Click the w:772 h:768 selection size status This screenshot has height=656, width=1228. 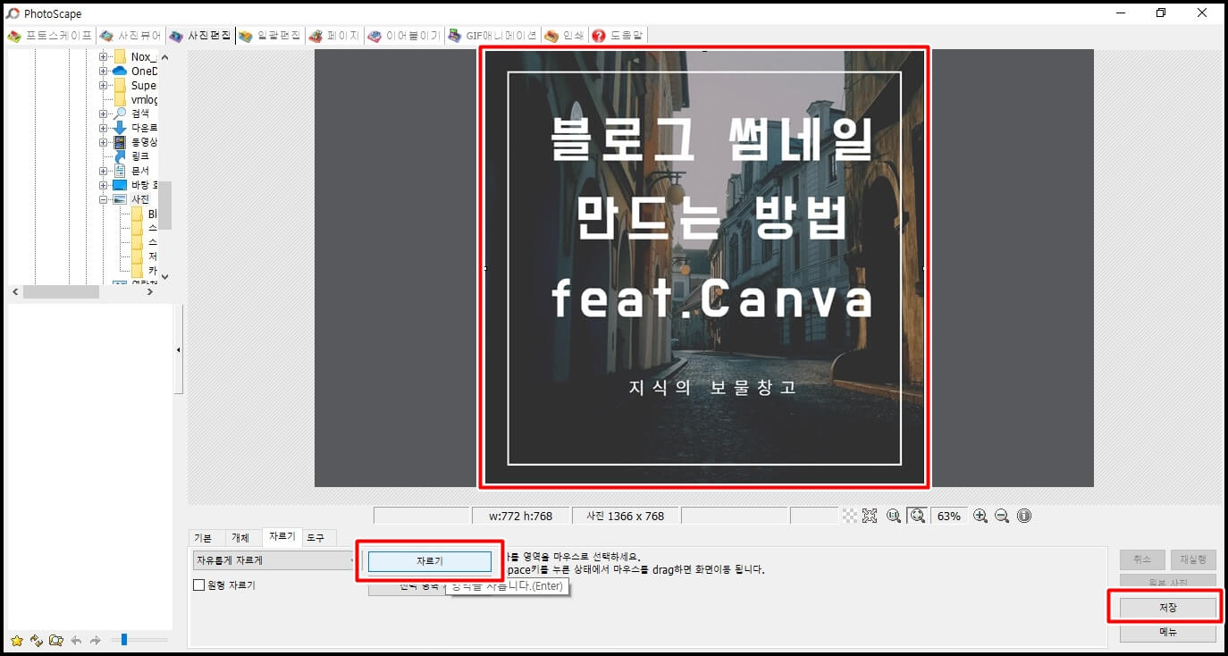(521, 516)
